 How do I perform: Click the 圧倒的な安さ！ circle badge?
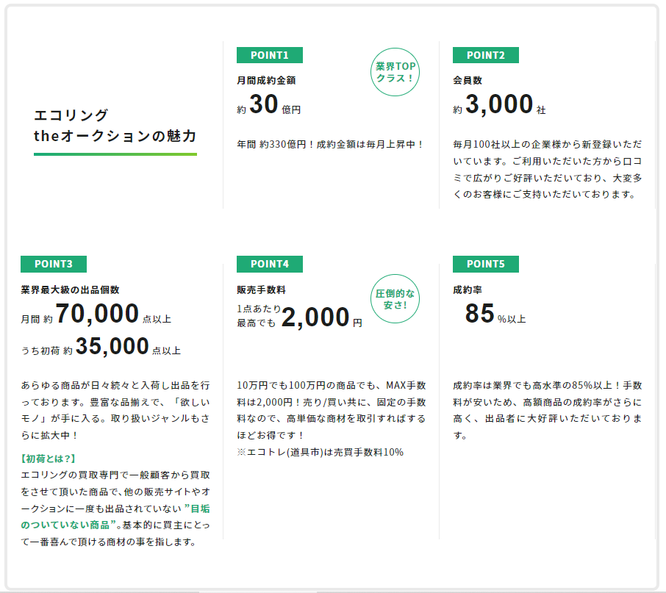pos(395,299)
